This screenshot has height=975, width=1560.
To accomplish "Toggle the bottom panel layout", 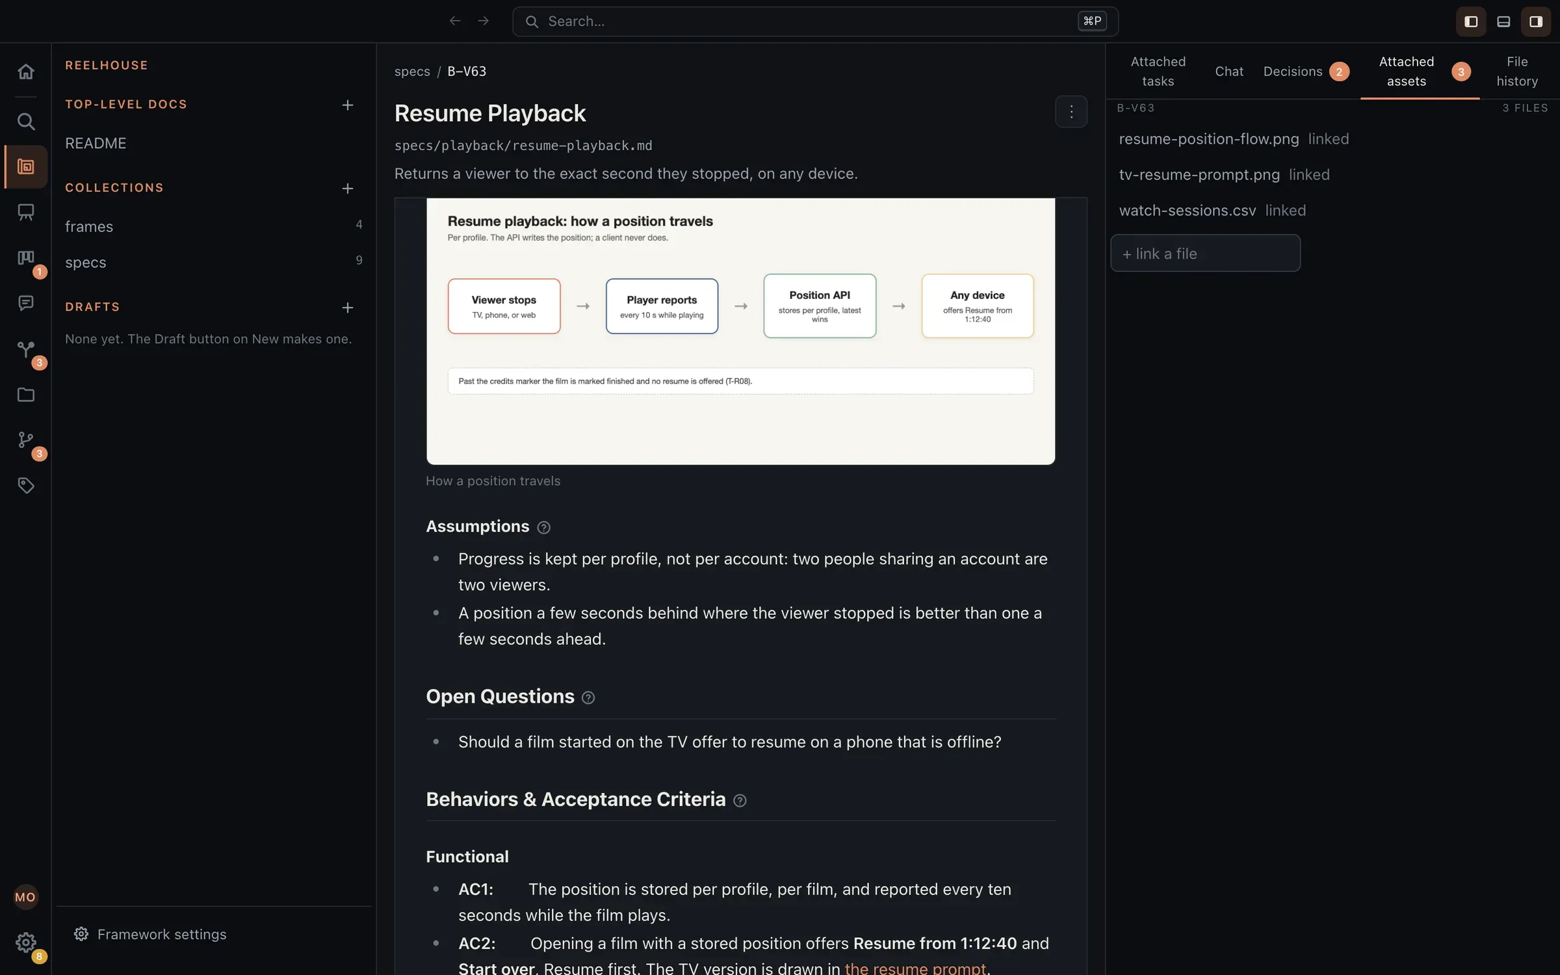I will tap(1503, 21).
